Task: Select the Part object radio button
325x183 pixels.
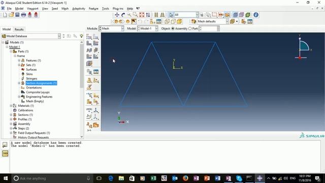Action: click(x=190, y=28)
